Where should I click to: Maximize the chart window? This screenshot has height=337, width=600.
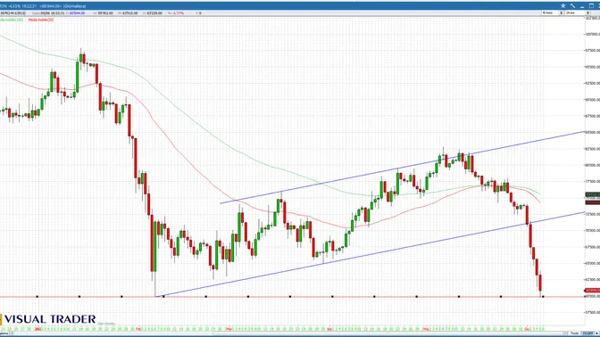(591, 5)
